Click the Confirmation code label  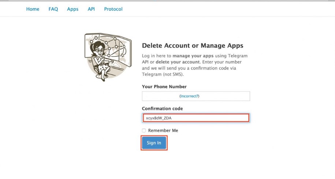click(162, 108)
